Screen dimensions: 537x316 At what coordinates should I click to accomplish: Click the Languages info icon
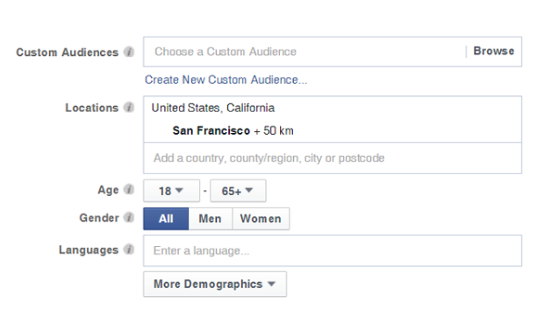click(x=129, y=249)
